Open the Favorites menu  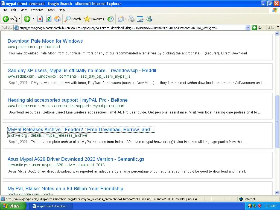click(37, 10)
